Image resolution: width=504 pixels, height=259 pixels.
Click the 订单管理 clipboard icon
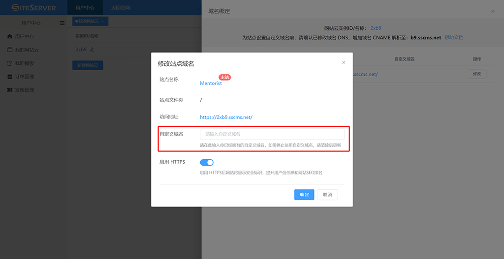pyautogui.click(x=10, y=77)
